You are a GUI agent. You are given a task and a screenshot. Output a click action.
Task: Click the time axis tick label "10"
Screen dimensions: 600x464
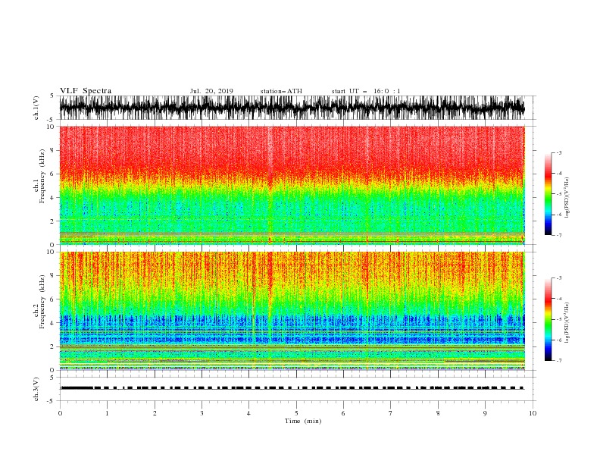point(533,413)
